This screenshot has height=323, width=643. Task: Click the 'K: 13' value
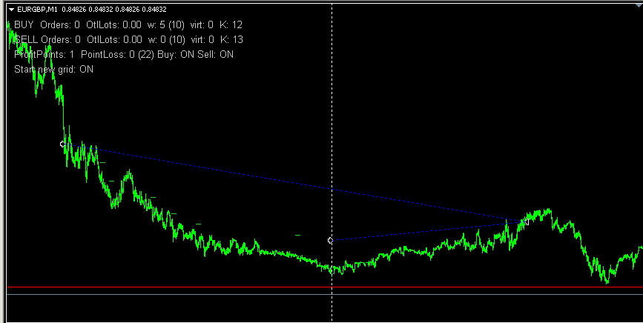click(x=231, y=40)
